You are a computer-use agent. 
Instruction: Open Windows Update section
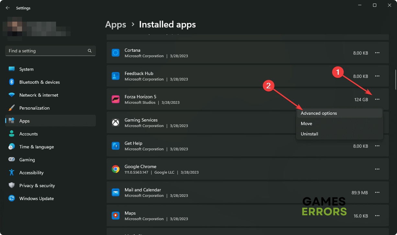point(36,198)
